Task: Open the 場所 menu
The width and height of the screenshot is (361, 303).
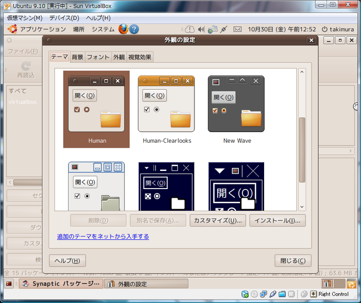Action: 79,29
